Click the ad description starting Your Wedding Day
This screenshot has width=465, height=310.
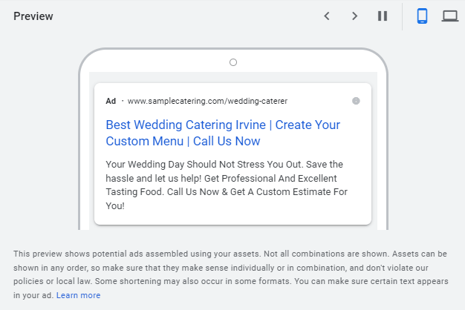(x=227, y=185)
